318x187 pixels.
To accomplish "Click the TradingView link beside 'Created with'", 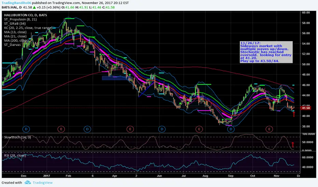I will pyautogui.click(x=43, y=183).
